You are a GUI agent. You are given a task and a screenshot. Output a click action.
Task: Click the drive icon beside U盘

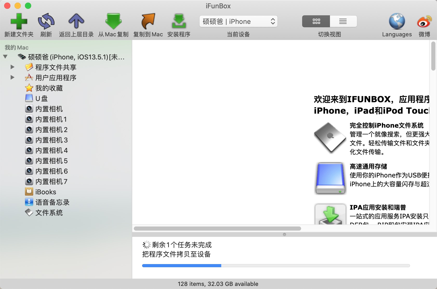[x=29, y=98]
